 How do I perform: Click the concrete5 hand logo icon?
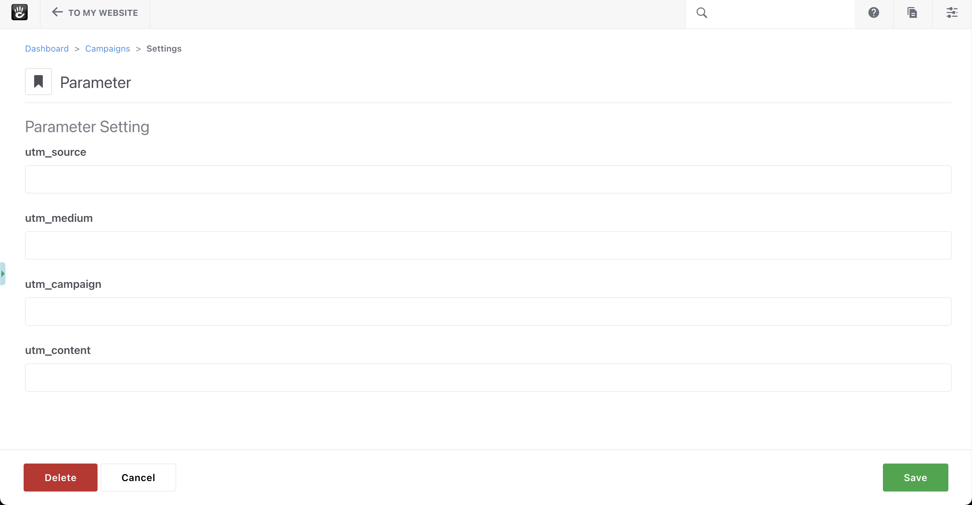pos(19,12)
